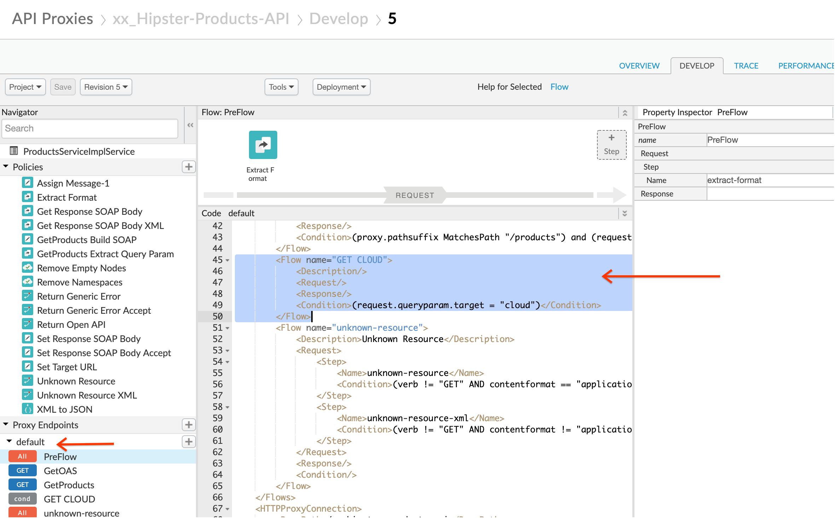The image size is (835, 518).
Task: Open the Project dropdown menu
Action: pos(25,87)
